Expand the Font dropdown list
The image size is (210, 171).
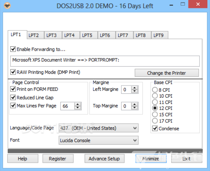pyautogui.click(x=99, y=140)
